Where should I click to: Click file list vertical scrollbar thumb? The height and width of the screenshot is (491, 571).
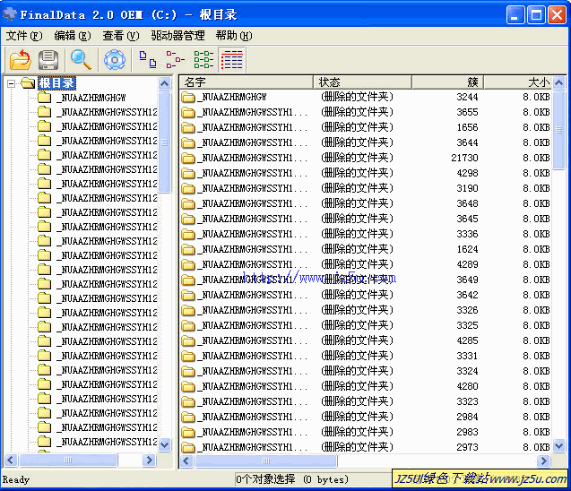click(558, 130)
